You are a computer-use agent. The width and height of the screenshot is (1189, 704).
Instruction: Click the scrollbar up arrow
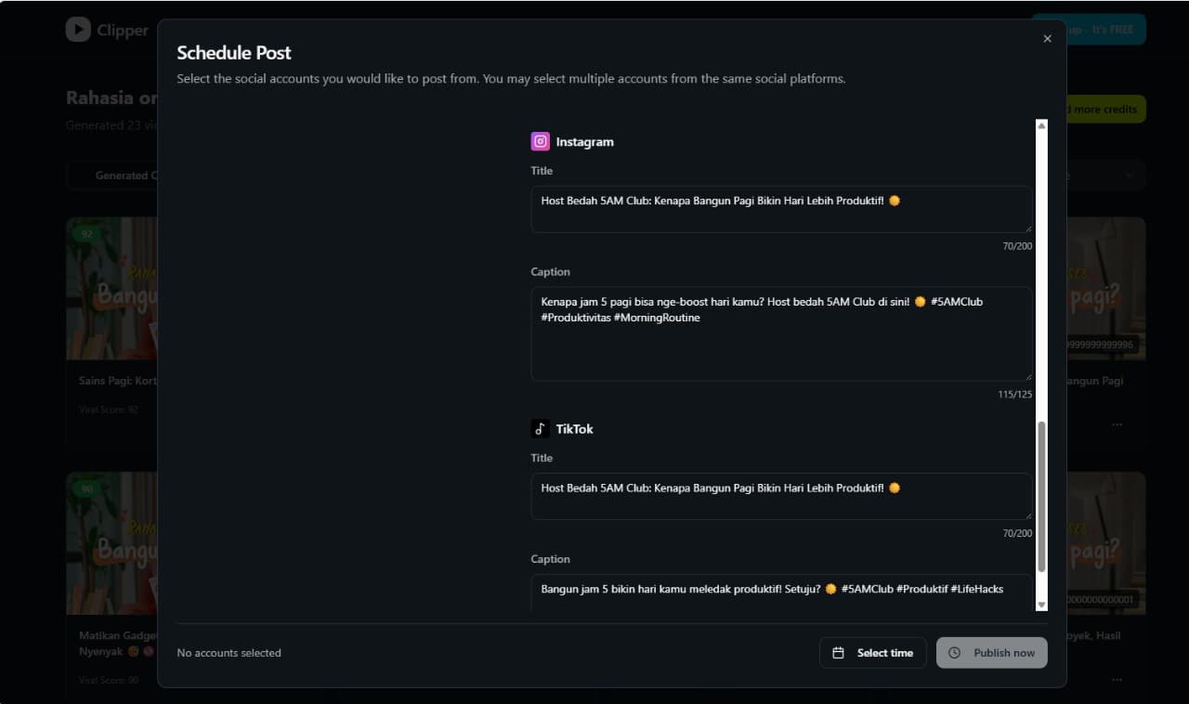pyautogui.click(x=1041, y=125)
